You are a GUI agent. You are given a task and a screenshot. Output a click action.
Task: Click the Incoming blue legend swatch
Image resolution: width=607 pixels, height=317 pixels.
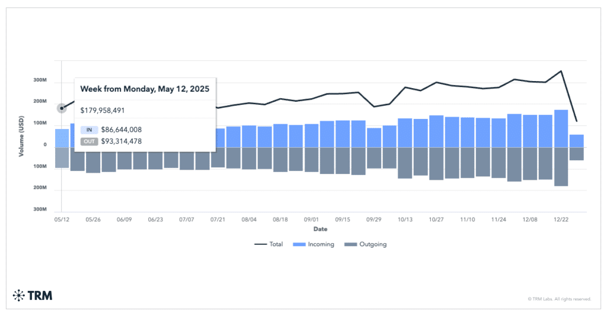point(298,244)
